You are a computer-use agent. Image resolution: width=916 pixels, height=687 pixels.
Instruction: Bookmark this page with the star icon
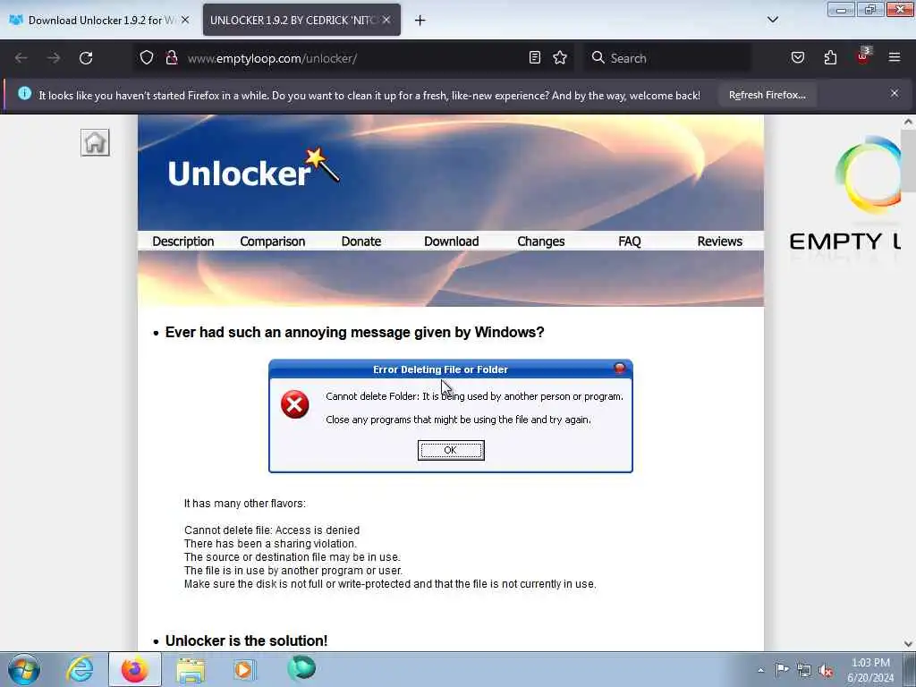pos(560,57)
